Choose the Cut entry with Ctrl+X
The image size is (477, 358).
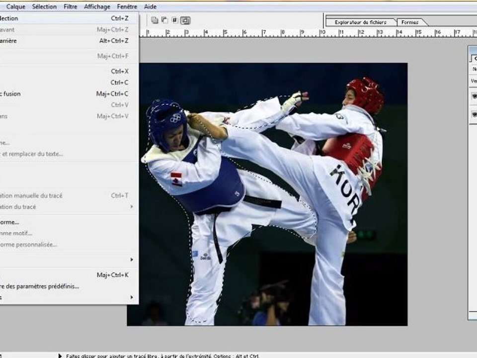tap(69, 71)
